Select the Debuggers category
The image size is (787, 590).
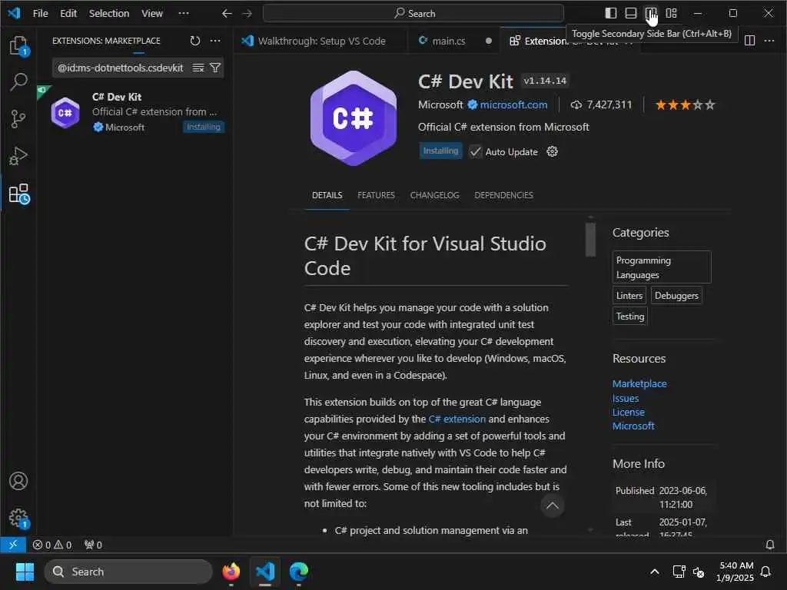[x=676, y=296]
